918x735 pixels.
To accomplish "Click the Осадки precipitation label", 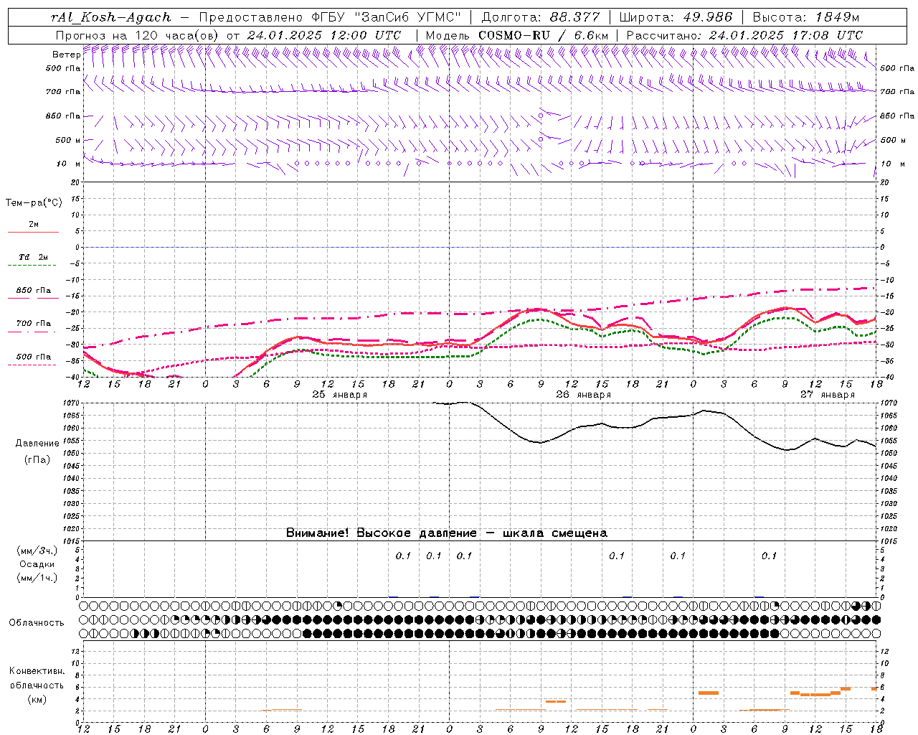I will 37,564.
